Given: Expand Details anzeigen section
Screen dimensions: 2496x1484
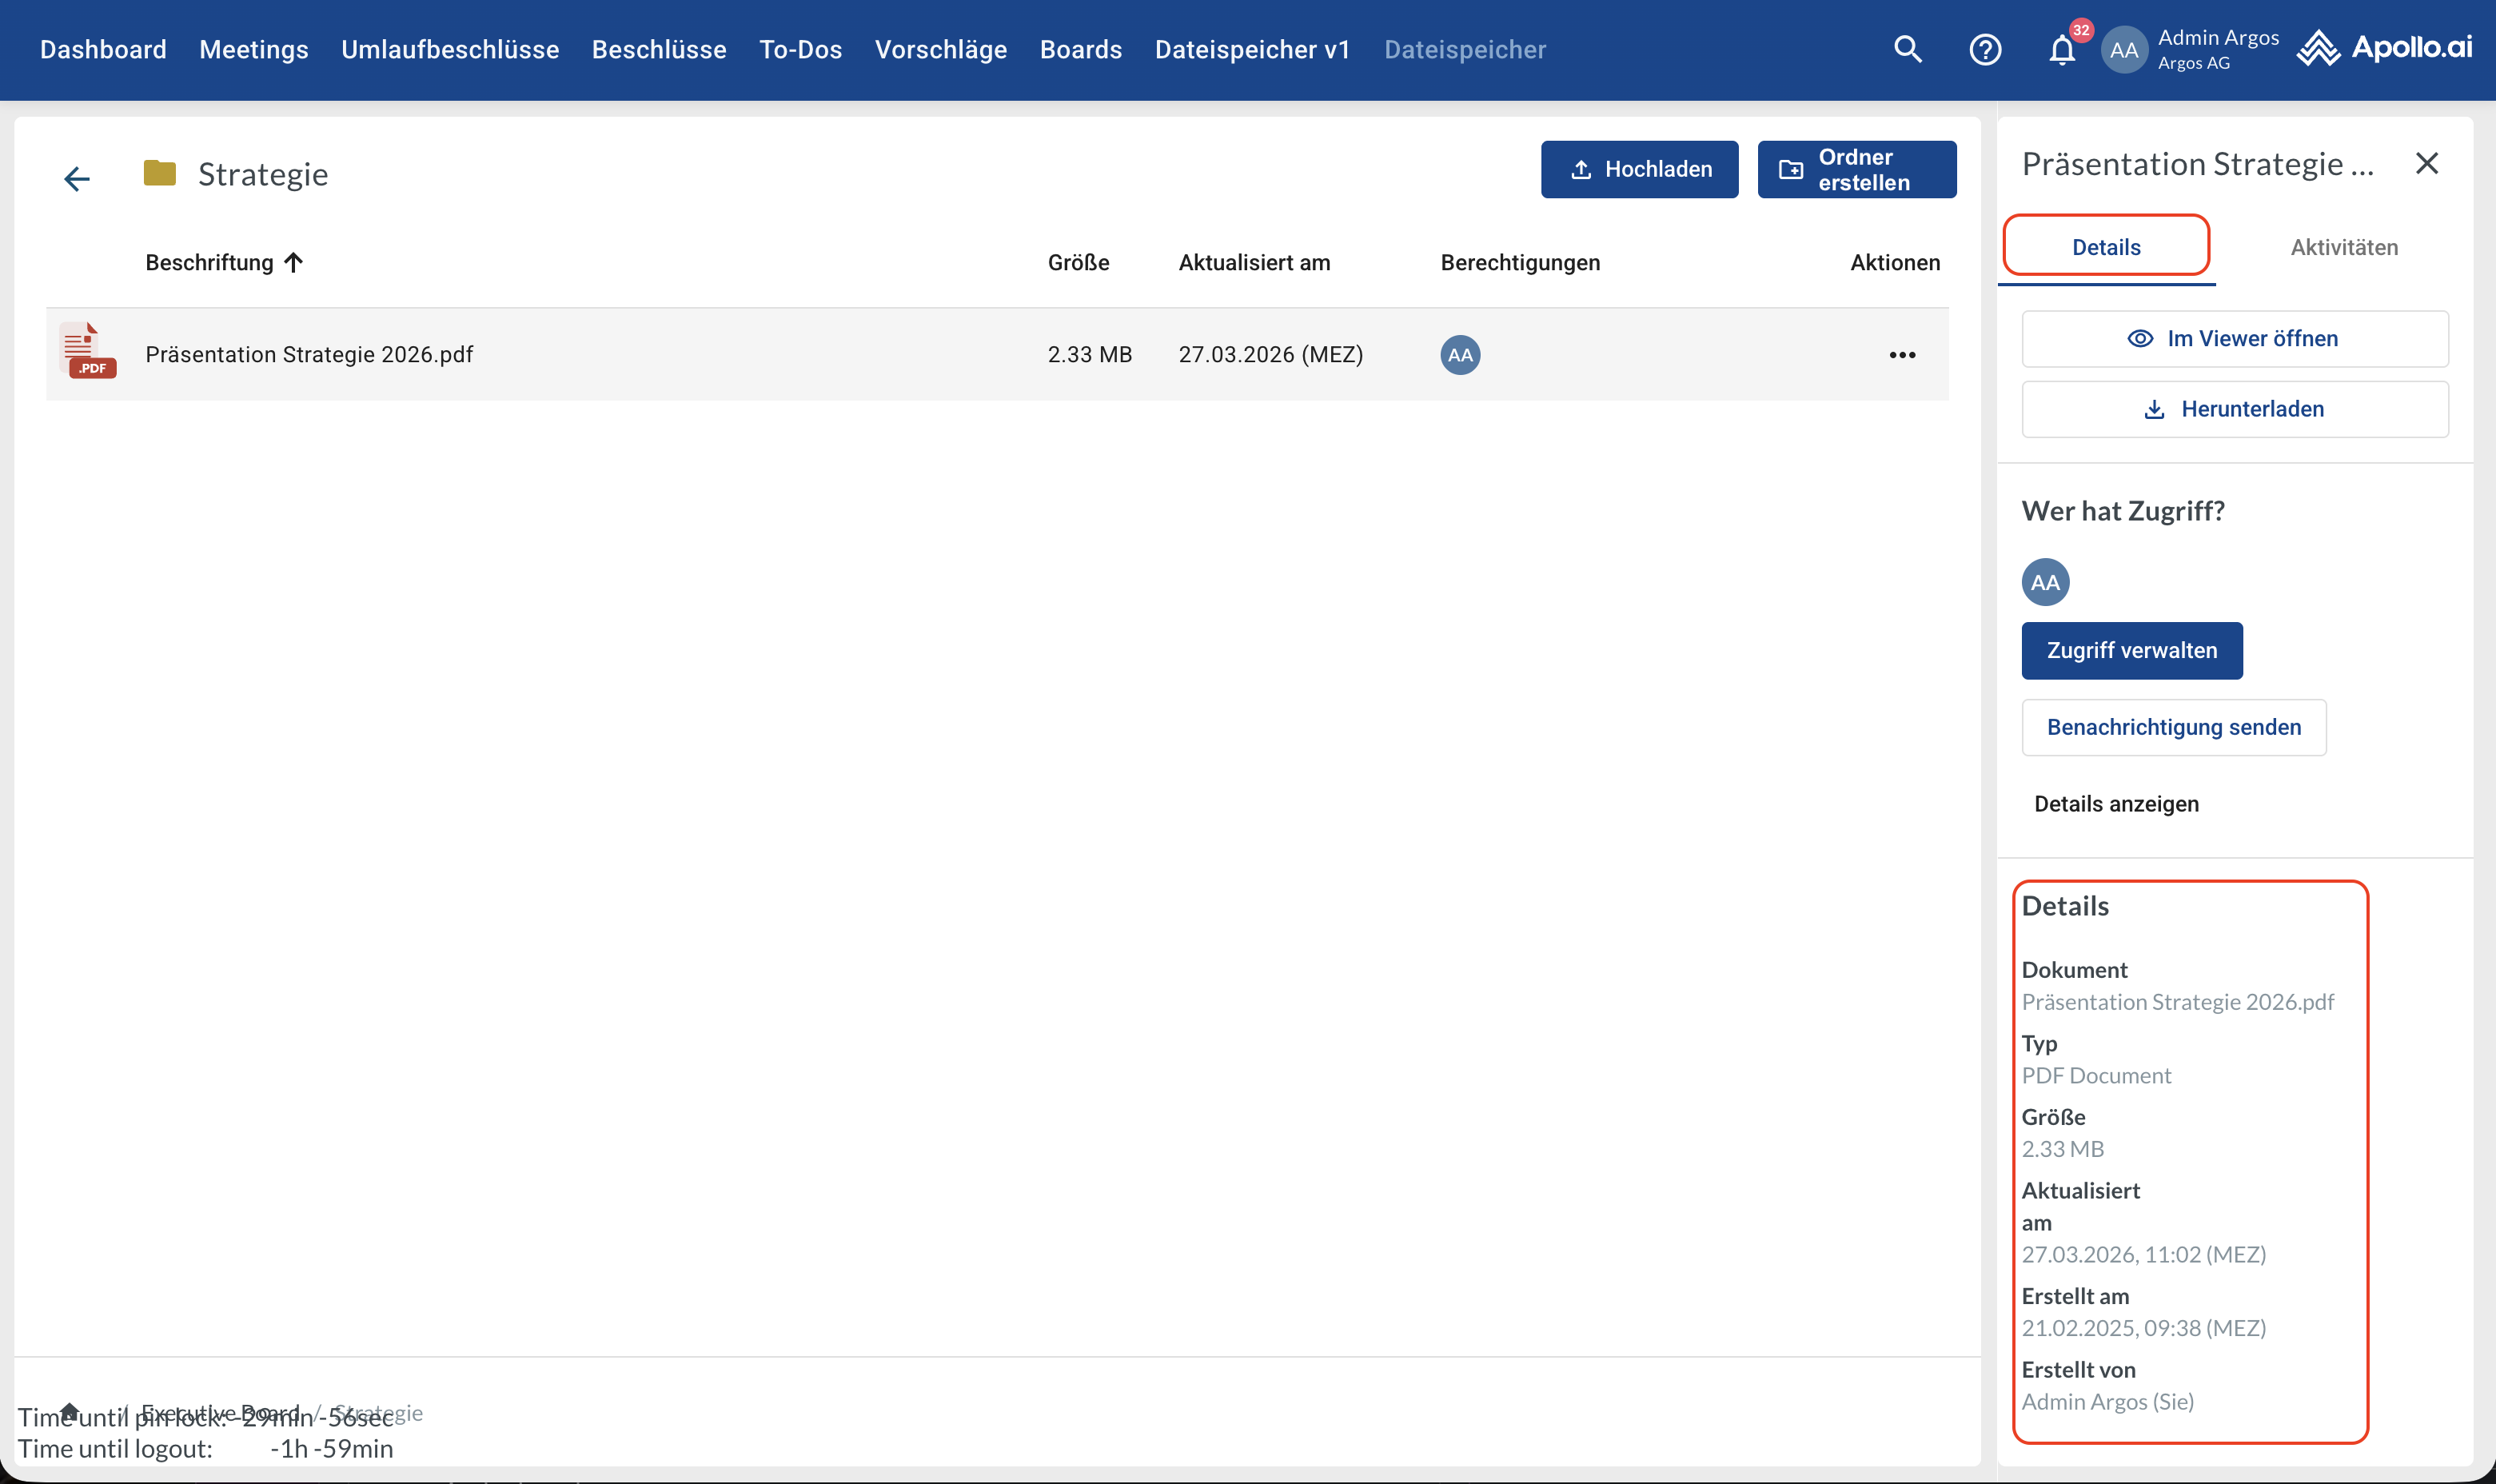Looking at the screenshot, I should pyautogui.click(x=2115, y=804).
